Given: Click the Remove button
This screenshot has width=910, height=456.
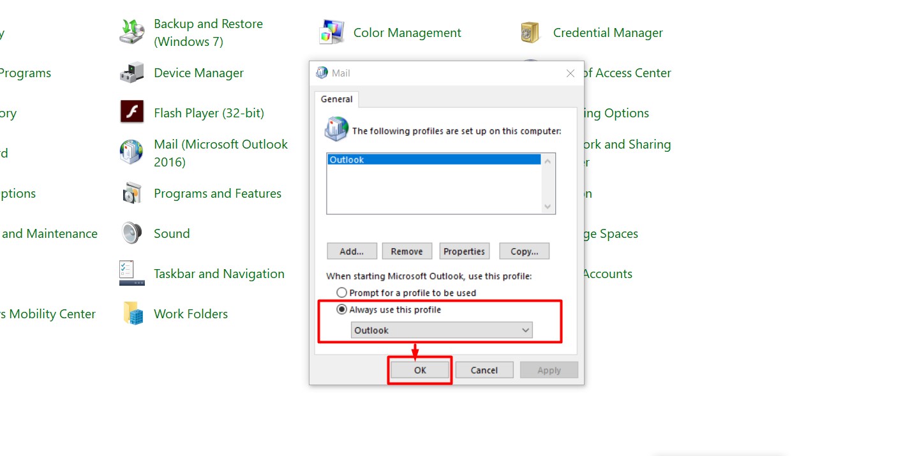Looking at the screenshot, I should point(407,251).
